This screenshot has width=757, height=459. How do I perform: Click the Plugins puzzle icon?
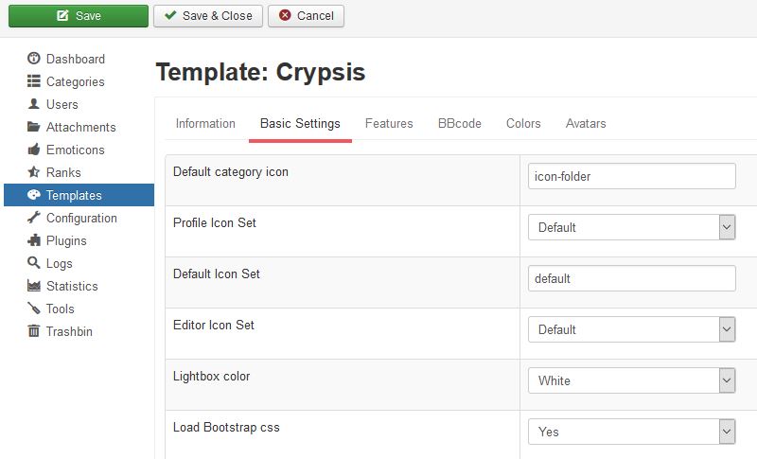pos(34,240)
